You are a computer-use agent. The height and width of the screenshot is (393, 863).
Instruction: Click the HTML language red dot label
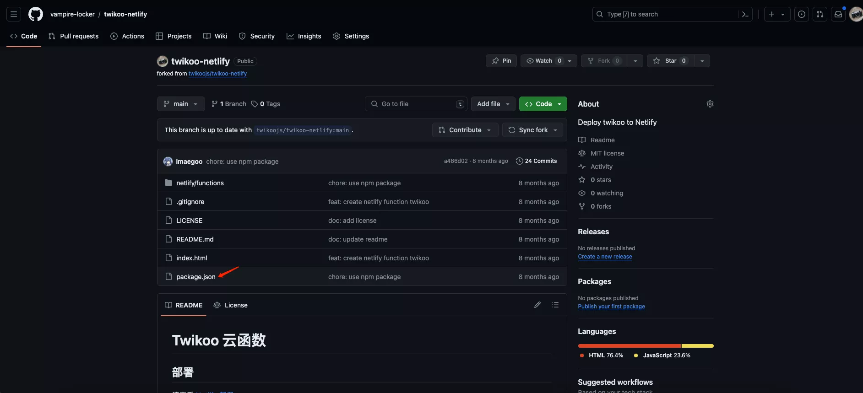click(x=602, y=355)
